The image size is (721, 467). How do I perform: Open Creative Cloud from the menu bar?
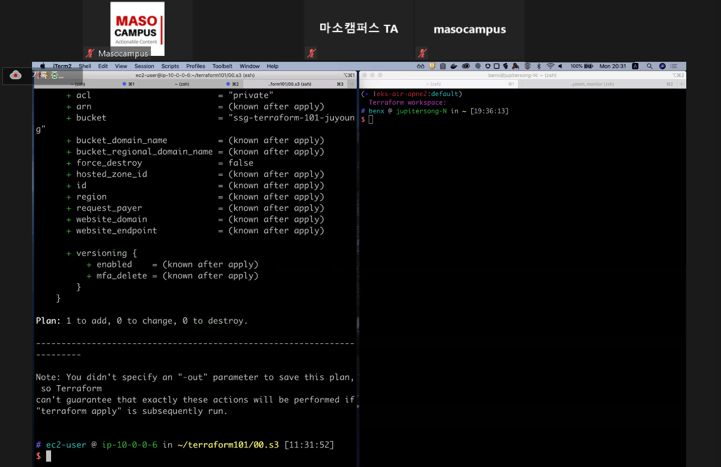coord(466,66)
